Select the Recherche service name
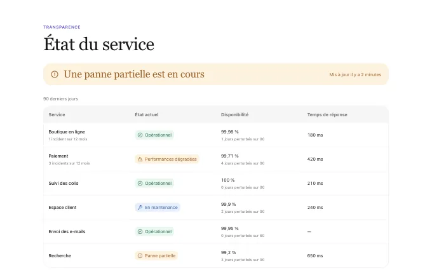The image size is (432, 270). (x=60, y=255)
